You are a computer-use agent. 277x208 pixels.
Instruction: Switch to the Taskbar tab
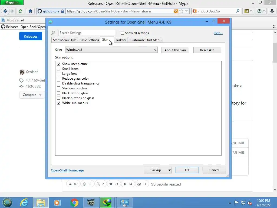(x=121, y=40)
